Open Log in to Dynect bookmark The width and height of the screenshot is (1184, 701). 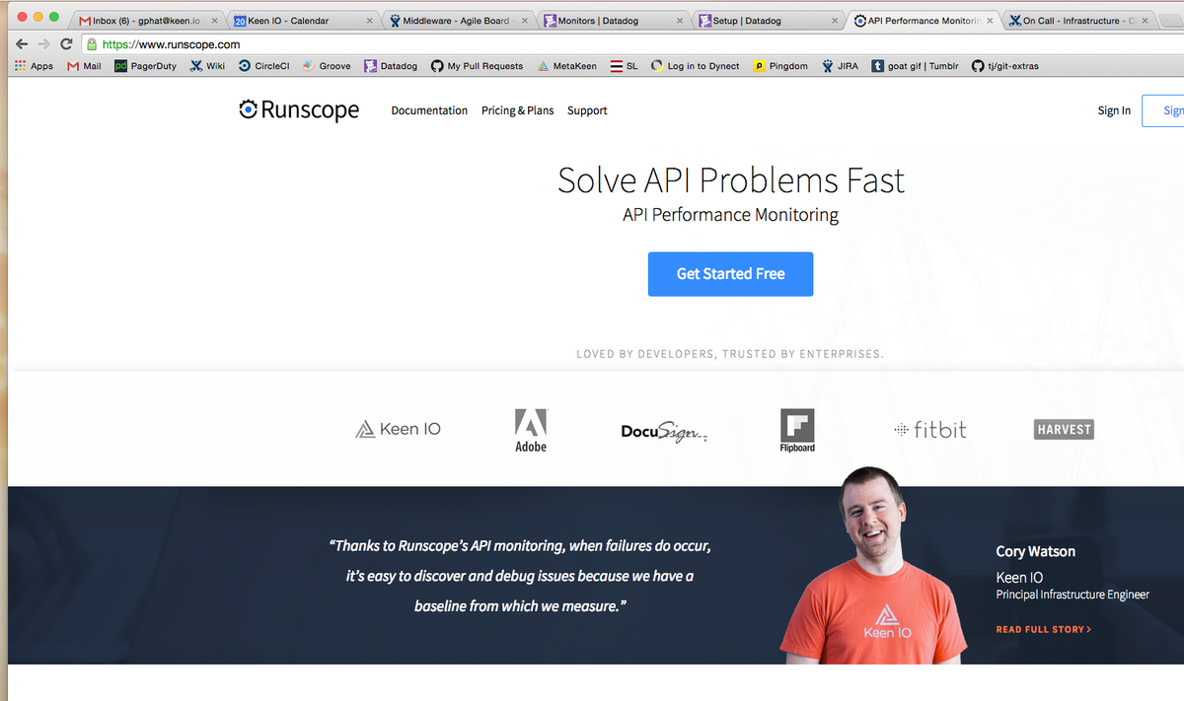pyautogui.click(x=695, y=66)
